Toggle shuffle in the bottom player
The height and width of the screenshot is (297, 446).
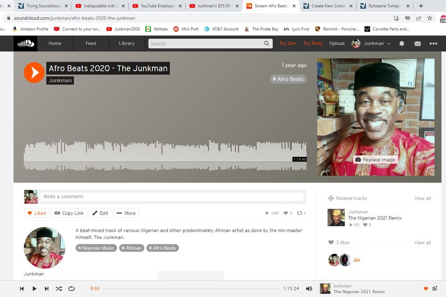point(59,289)
